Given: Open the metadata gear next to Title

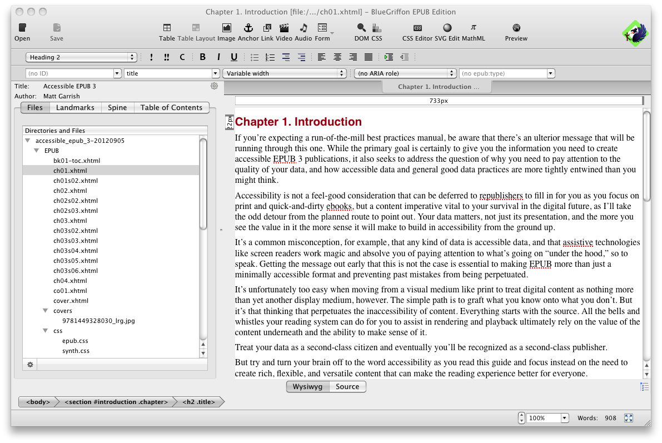Looking at the screenshot, I should coord(215,86).
